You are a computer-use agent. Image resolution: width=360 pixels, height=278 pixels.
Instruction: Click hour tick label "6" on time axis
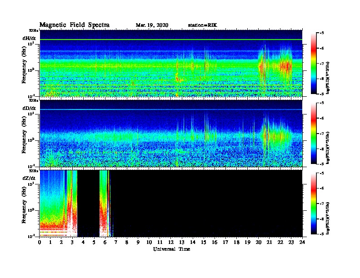tap(105, 242)
